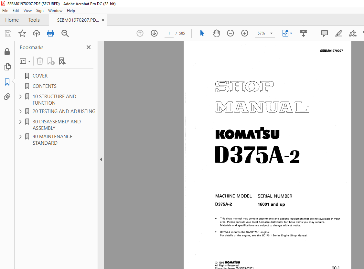Close the SEBM01970207.PDF tab

[x=103, y=20]
